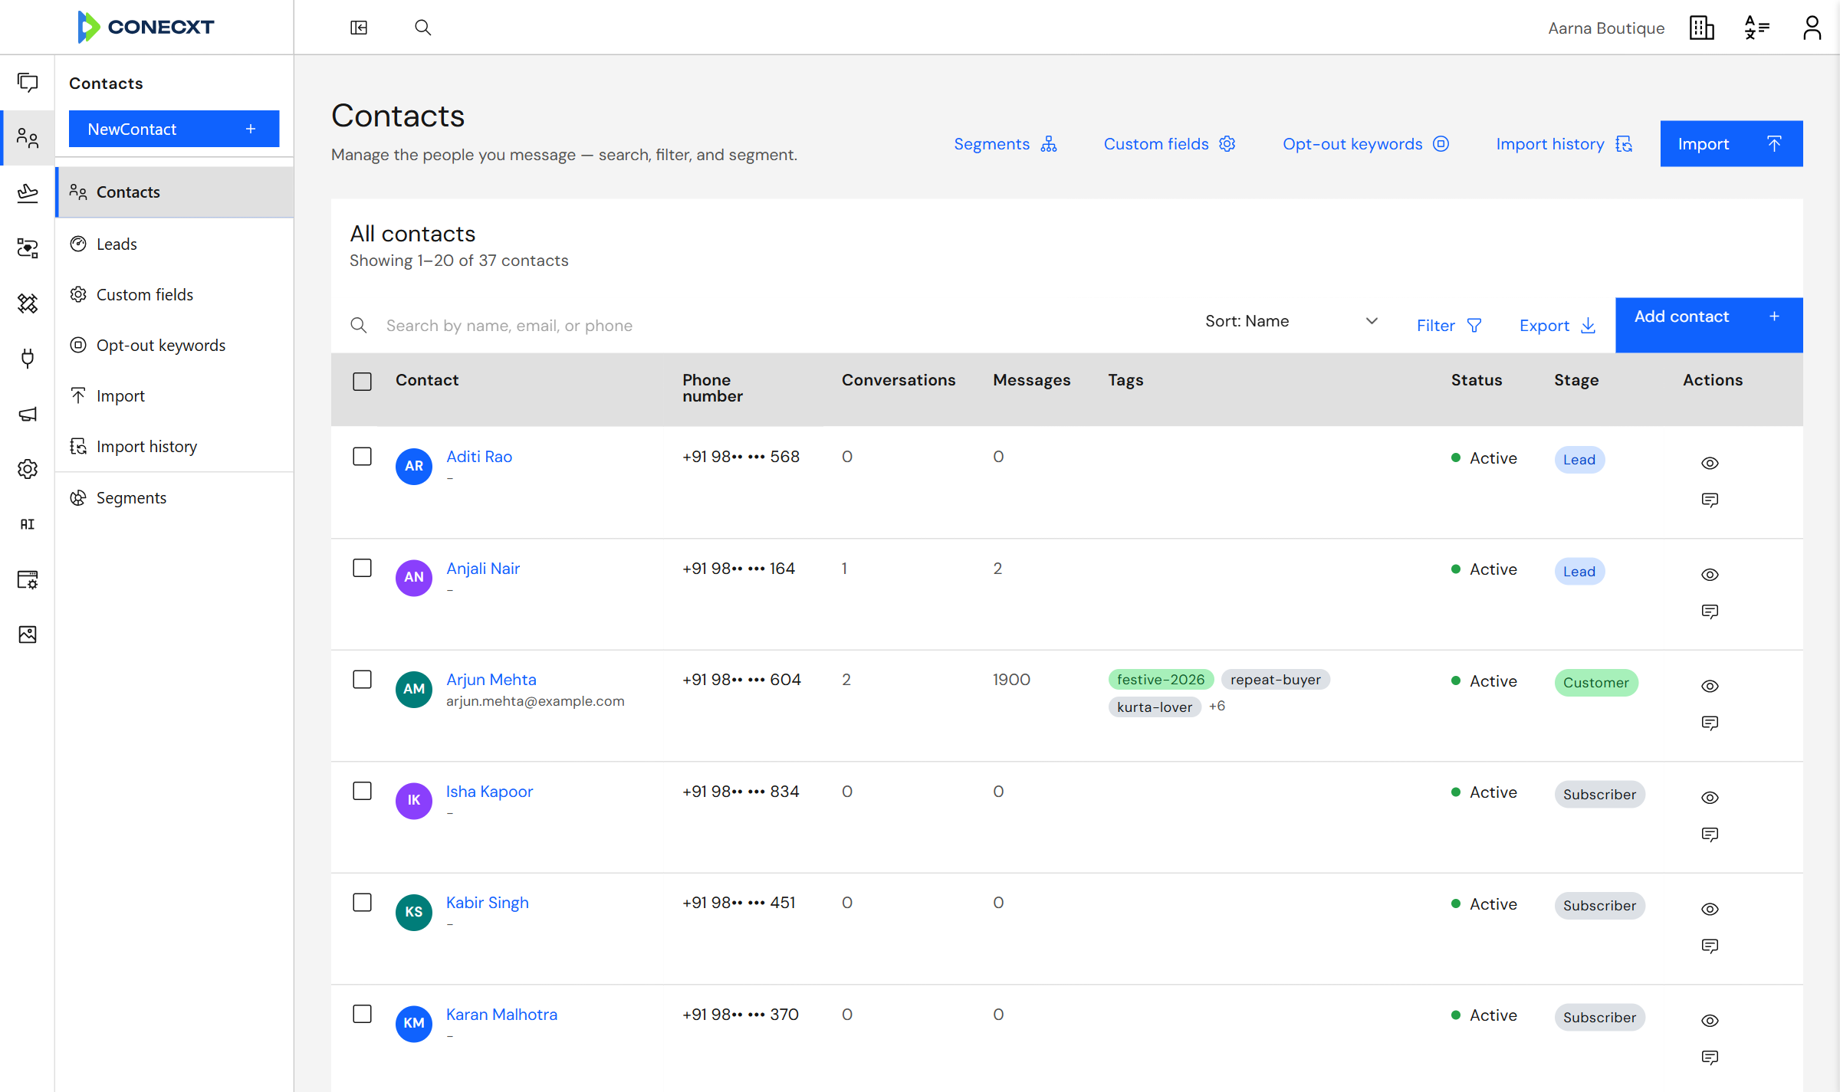This screenshot has width=1840, height=1092.
Task: Open Segments link in page header
Action: pyautogui.click(x=1005, y=144)
